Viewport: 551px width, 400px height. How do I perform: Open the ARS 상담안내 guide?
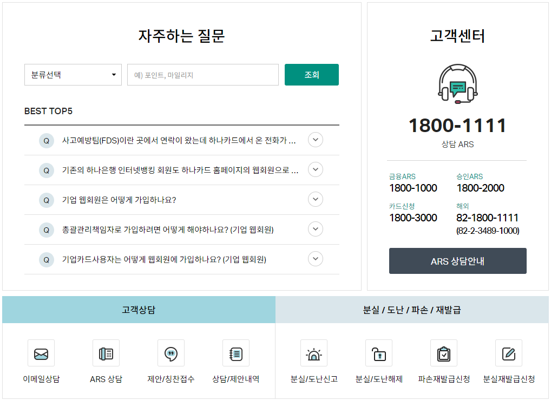point(457,260)
